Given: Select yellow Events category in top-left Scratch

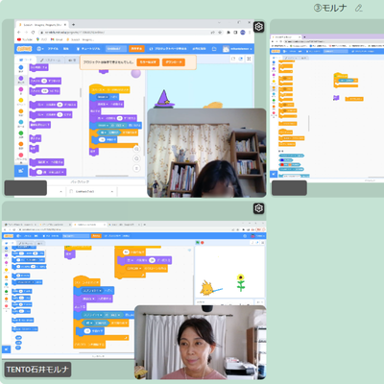Looking at the screenshot, I should 21,102.
